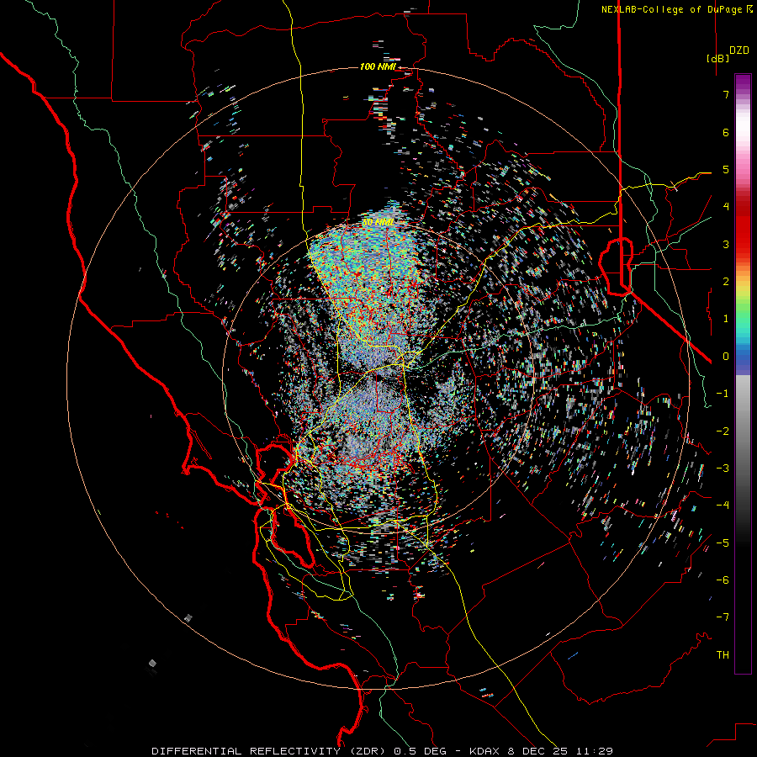The height and width of the screenshot is (757, 757).
Task: Click the '[dB]' unit label
Action: tap(718, 58)
